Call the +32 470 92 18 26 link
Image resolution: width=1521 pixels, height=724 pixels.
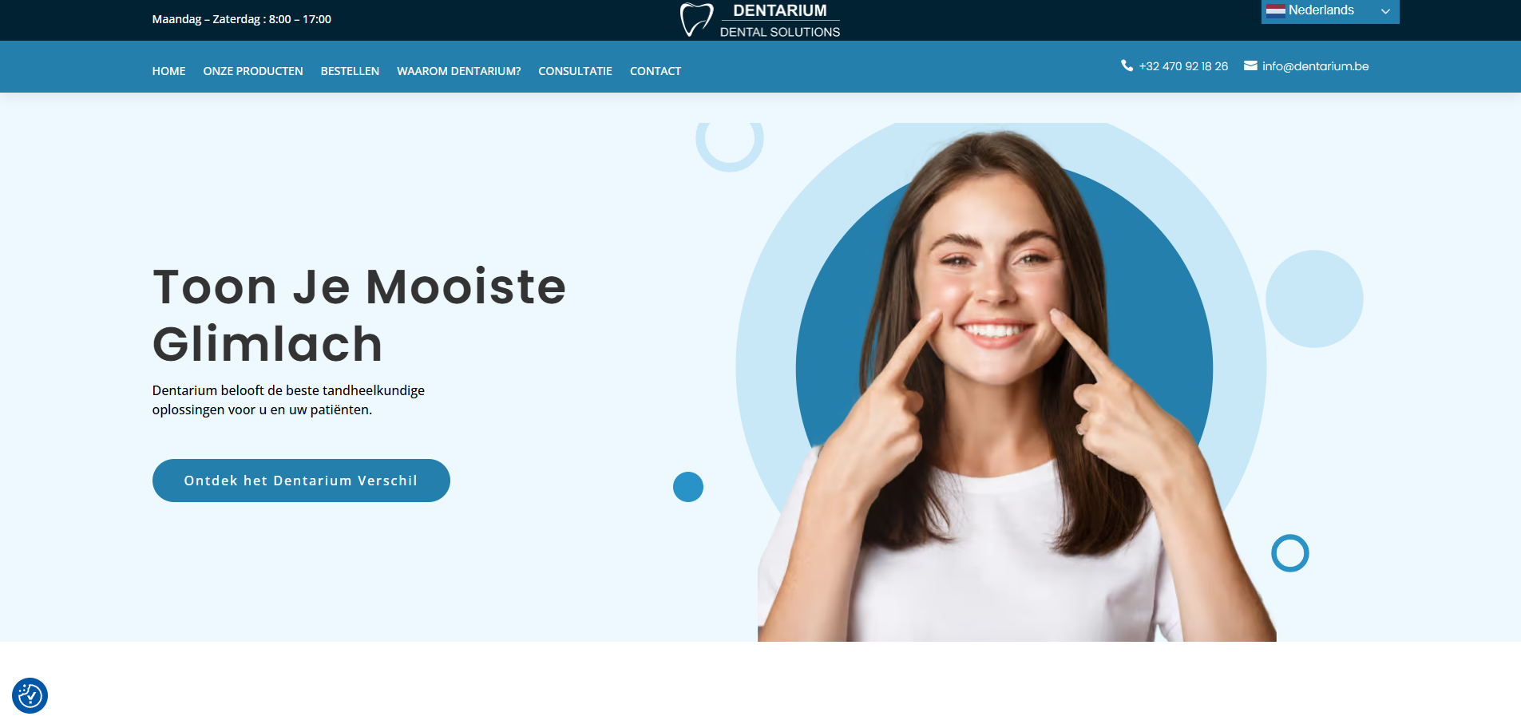click(x=1183, y=66)
